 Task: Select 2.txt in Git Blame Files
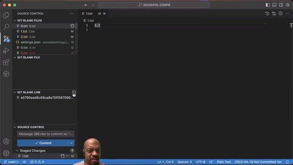click(x=45, y=37)
